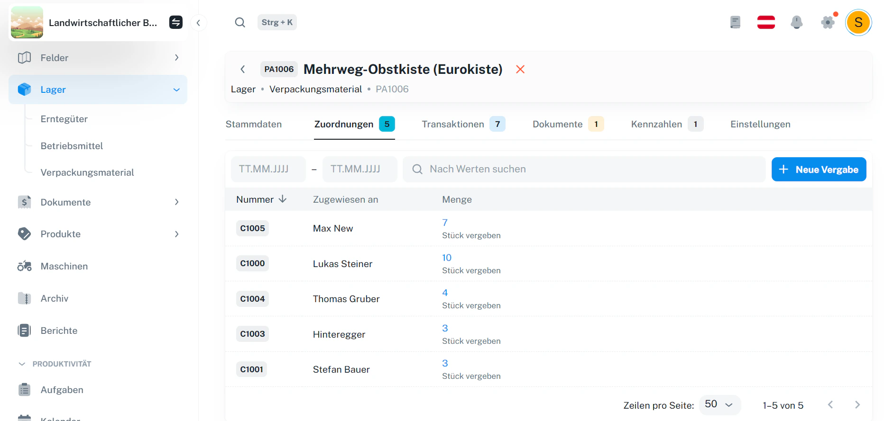The image size is (894, 421).
Task: Collapse the Lager menu chevron
Action: 176,90
